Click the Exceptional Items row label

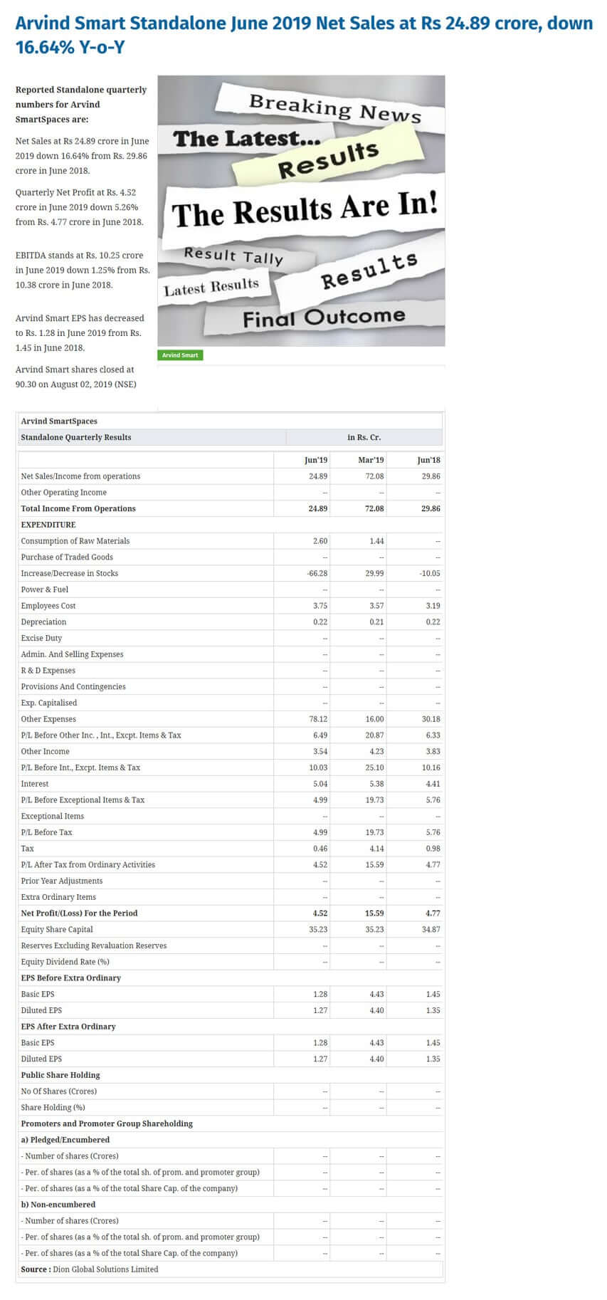point(53,817)
